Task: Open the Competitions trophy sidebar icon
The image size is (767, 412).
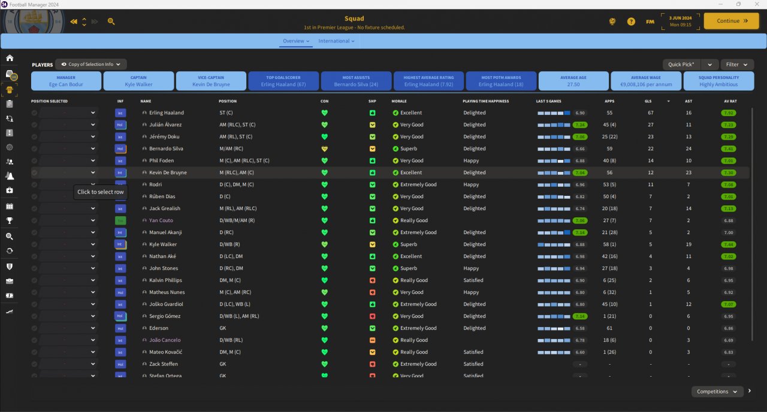Action: [x=10, y=220]
